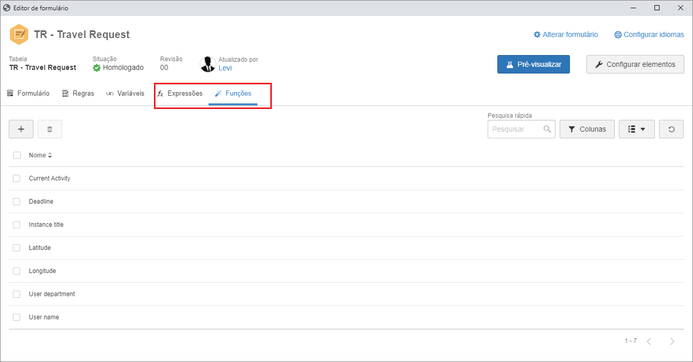
Task: Click the refresh list icon
Action: point(671,129)
